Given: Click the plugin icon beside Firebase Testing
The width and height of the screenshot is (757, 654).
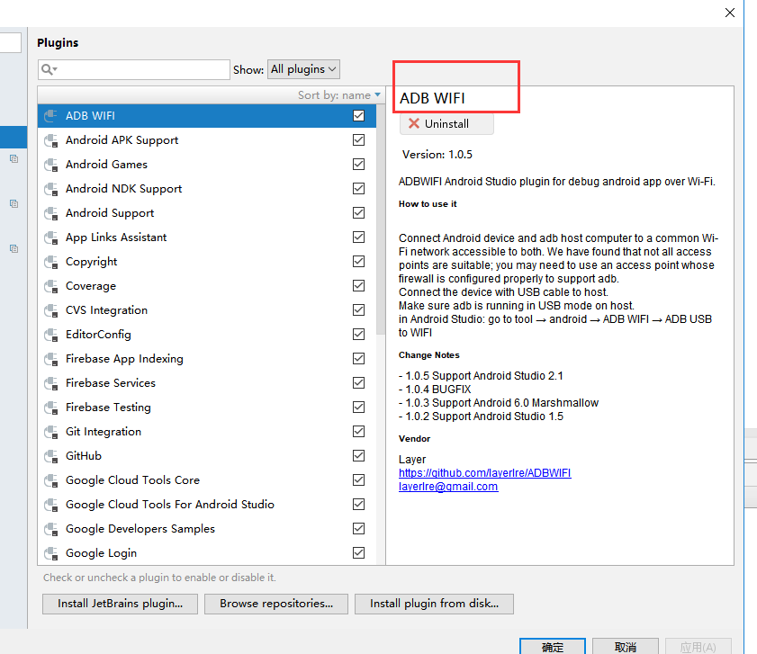Looking at the screenshot, I should 50,408.
